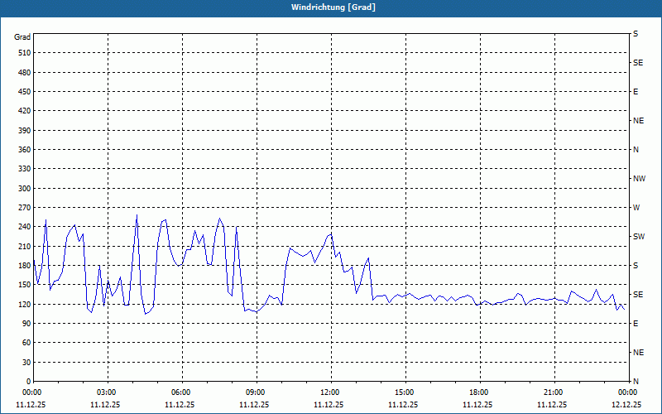The image size is (662, 414).
Task: Select the 120 y-axis value
Action: [x=25, y=304]
